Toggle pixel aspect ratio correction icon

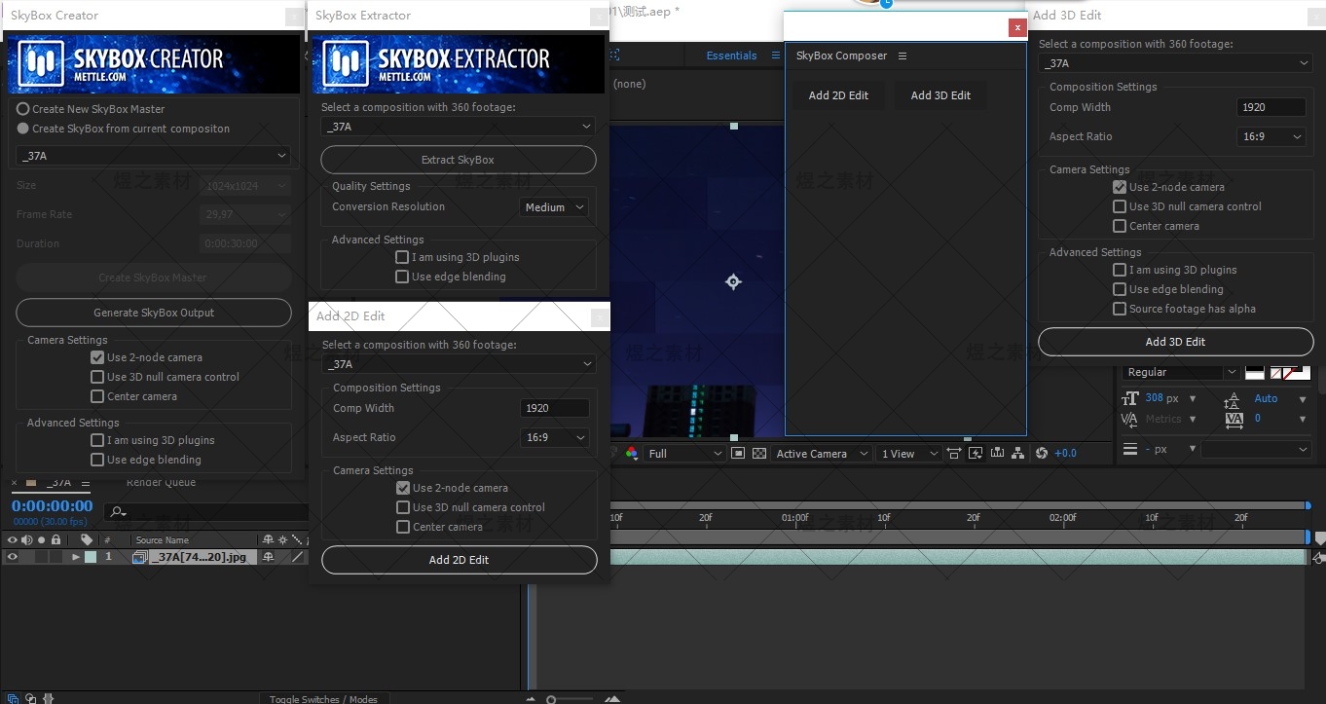tap(953, 454)
